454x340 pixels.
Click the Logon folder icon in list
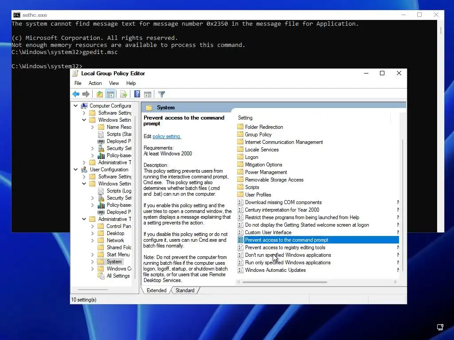click(240, 157)
